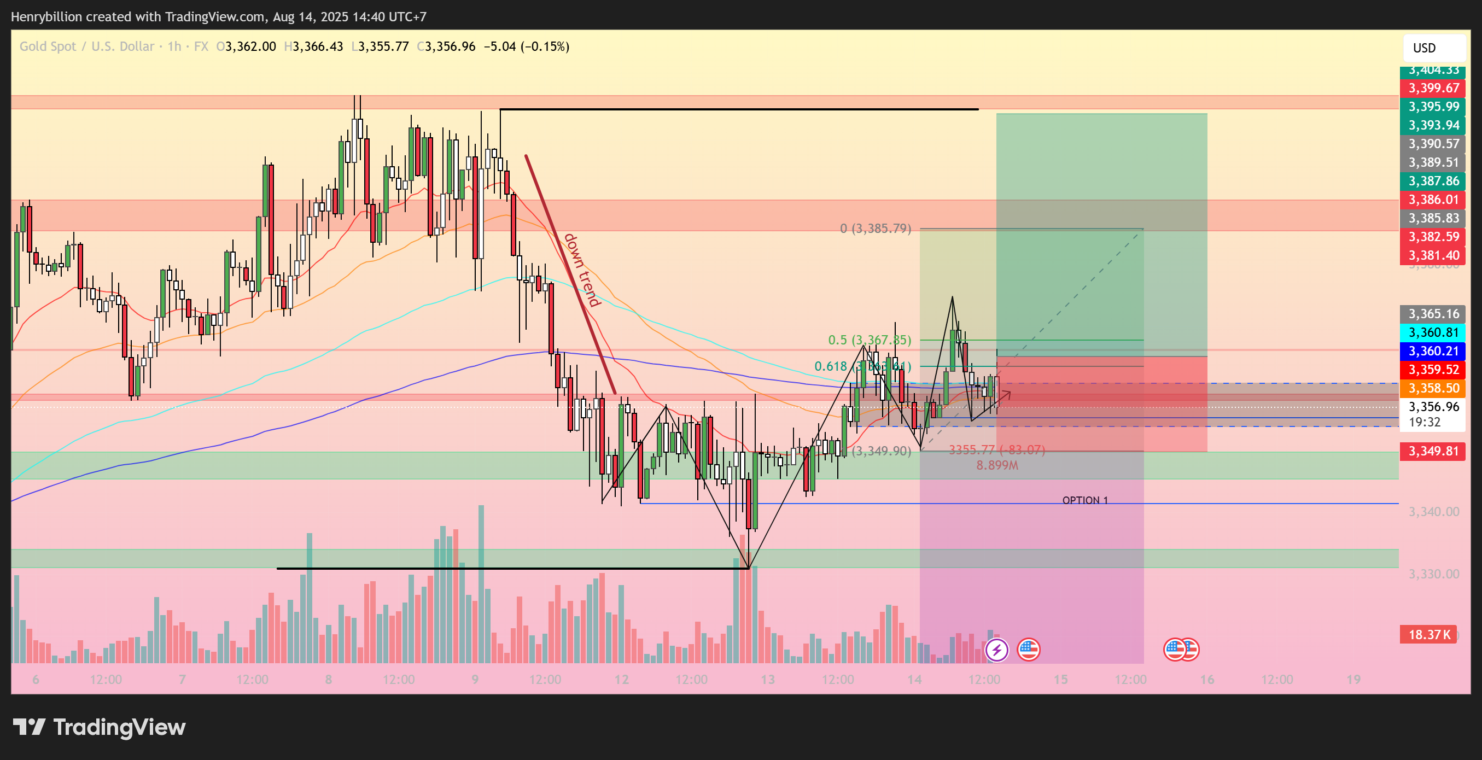The width and height of the screenshot is (1482, 760).
Task: Click the date label 7 on the time axis
Action: [182, 680]
